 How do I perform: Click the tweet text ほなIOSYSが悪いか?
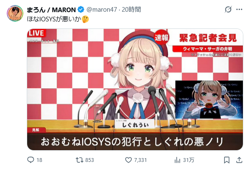[54, 19]
